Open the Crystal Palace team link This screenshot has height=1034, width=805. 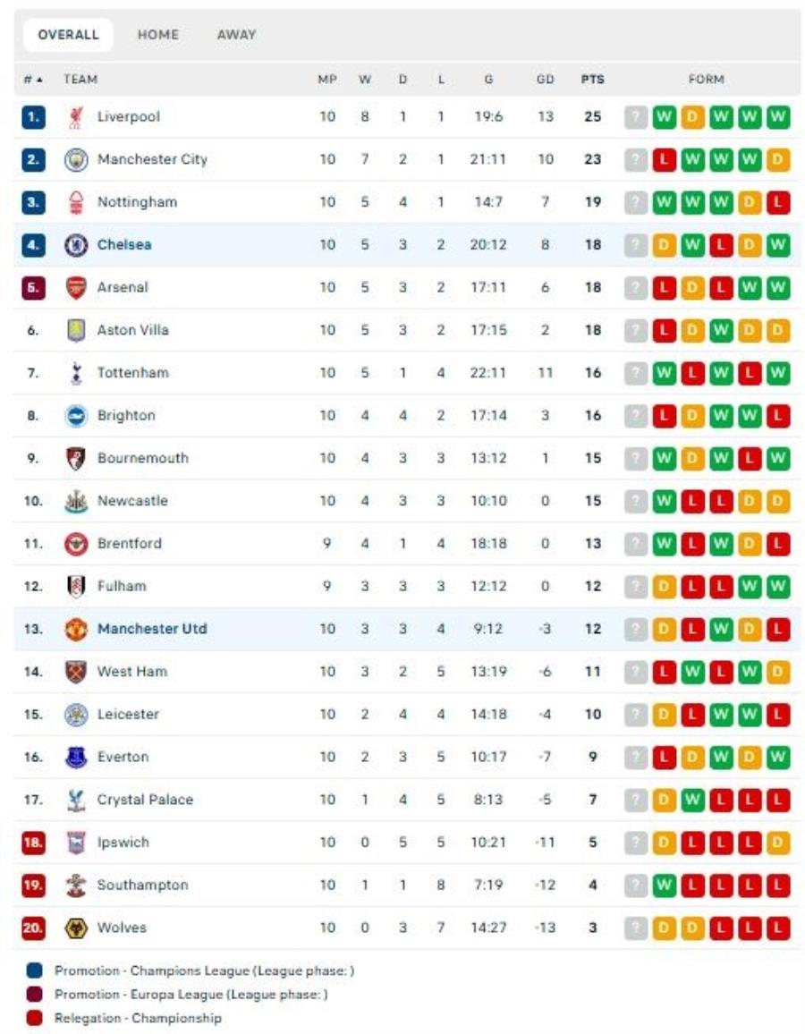[x=145, y=800]
